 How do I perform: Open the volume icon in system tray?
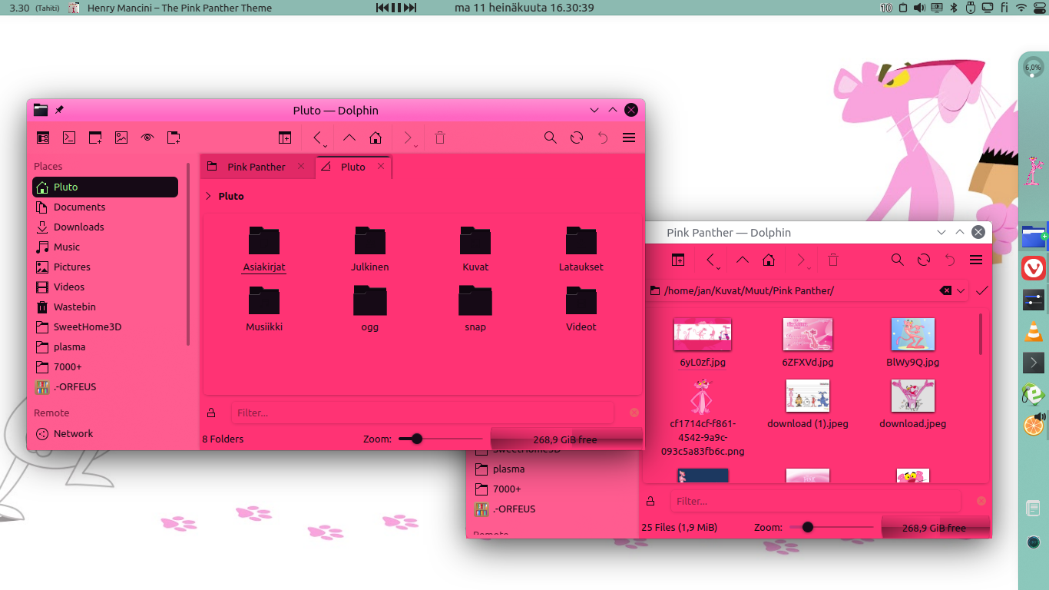coord(918,8)
